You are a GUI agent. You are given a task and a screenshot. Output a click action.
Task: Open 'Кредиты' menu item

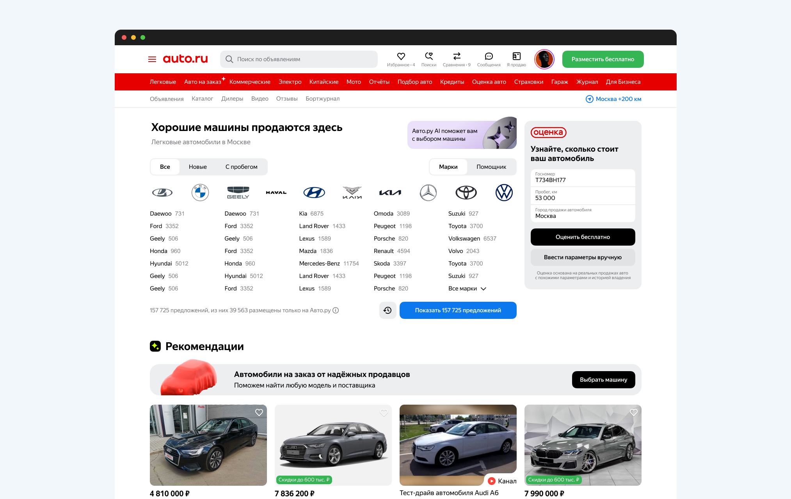452,82
